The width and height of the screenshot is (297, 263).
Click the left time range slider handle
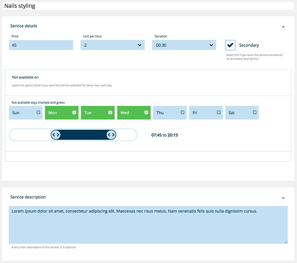pyautogui.click(x=56, y=135)
